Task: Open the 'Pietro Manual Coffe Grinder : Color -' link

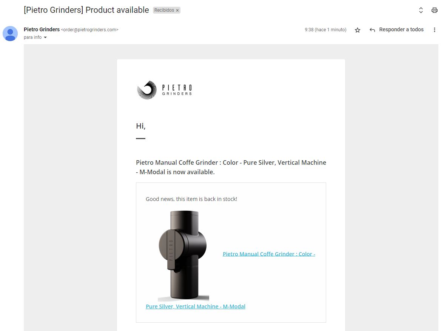Action: pyautogui.click(x=269, y=254)
